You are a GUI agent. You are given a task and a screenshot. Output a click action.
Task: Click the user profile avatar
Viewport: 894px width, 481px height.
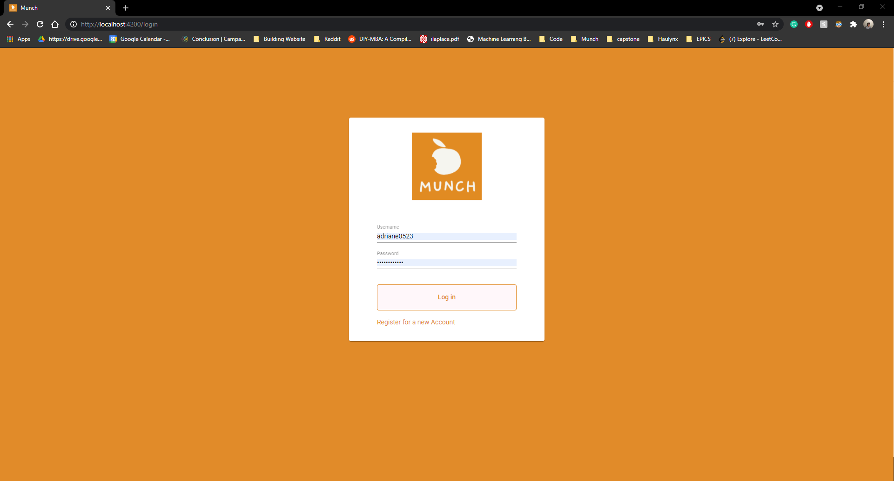coord(868,24)
